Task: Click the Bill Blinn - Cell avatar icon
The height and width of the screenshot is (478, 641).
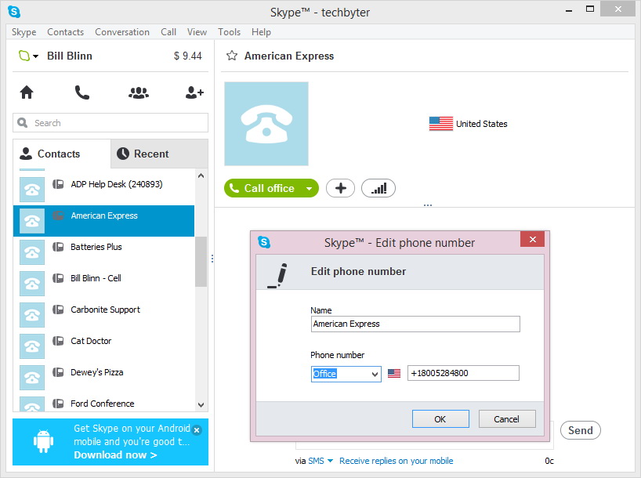Action: click(32, 284)
